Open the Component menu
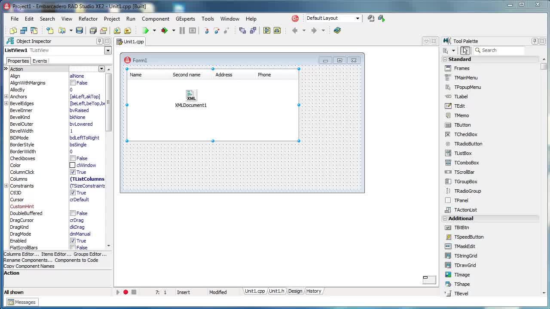Screen dimensions: 550x309 tap(156, 19)
